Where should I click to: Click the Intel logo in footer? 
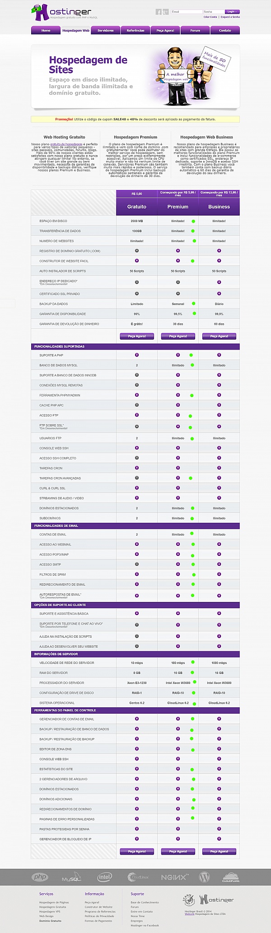[105, 877]
